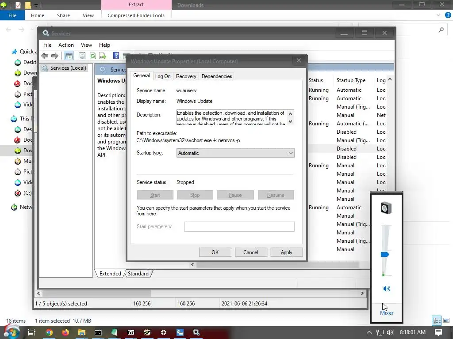Image resolution: width=453 pixels, height=339 pixels.
Task: Click the Start parameters input field
Action: [x=239, y=226]
